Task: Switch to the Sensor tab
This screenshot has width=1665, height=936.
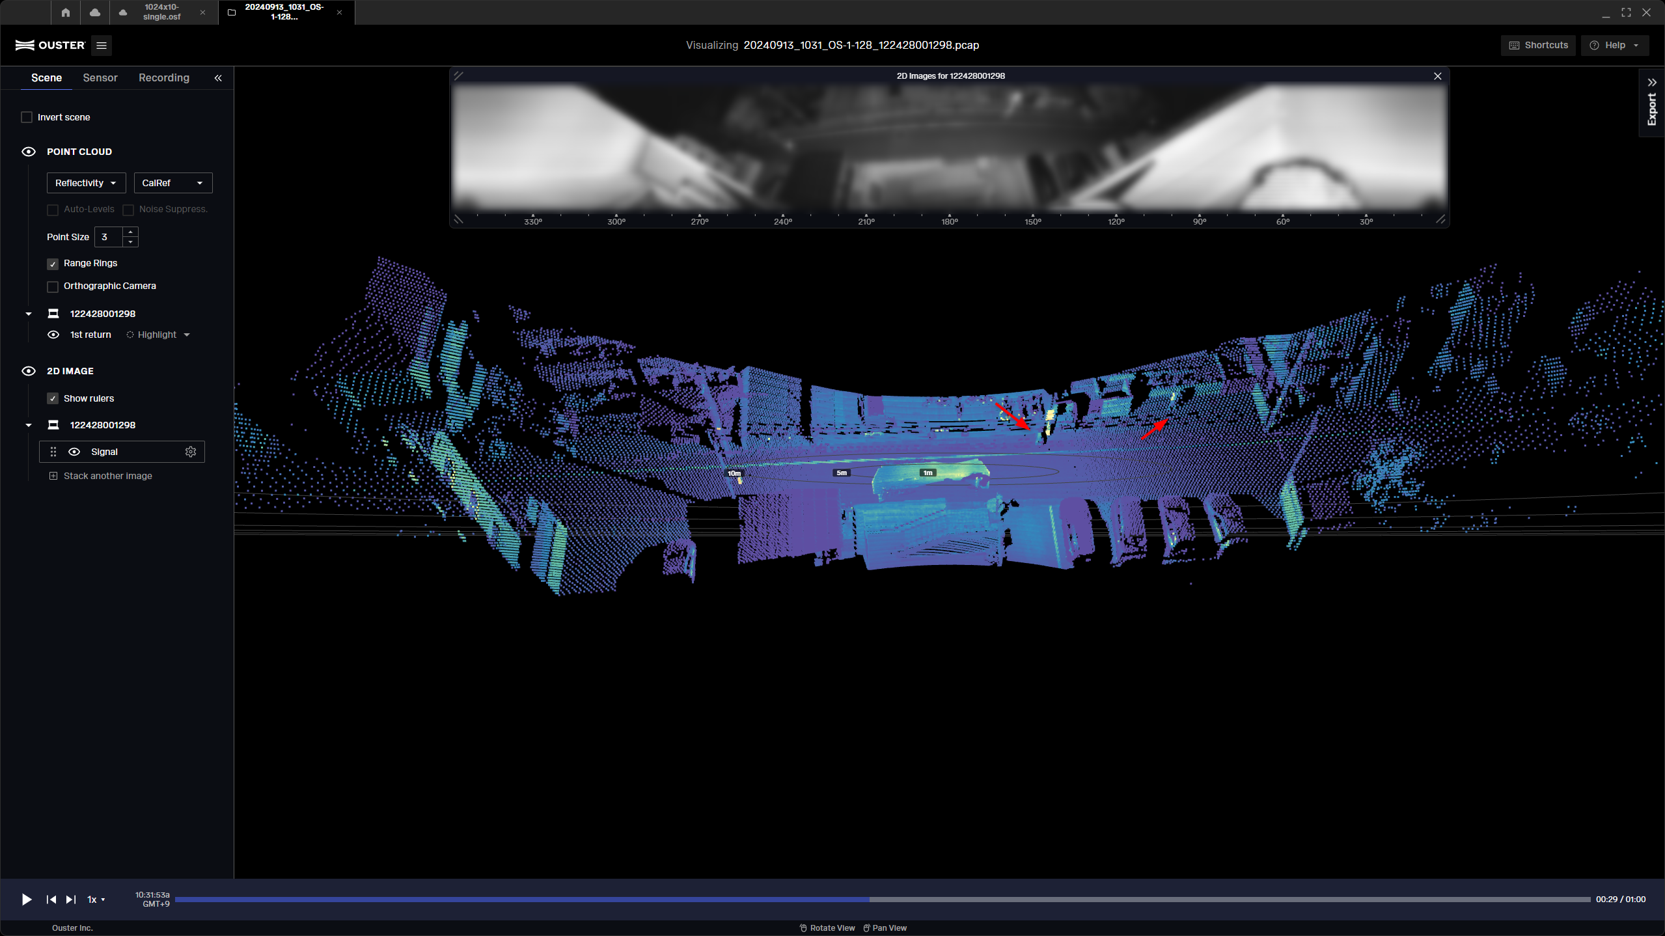Action: (x=100, y=77)
